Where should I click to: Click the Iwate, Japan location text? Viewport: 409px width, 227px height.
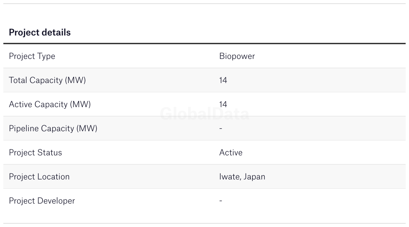pos(242,177)
